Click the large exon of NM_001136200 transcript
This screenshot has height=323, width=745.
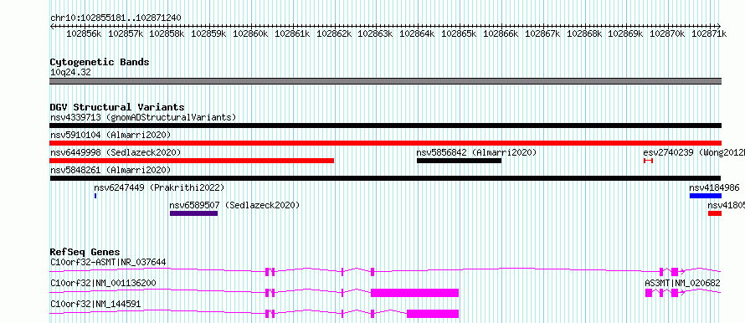(415, 293)
